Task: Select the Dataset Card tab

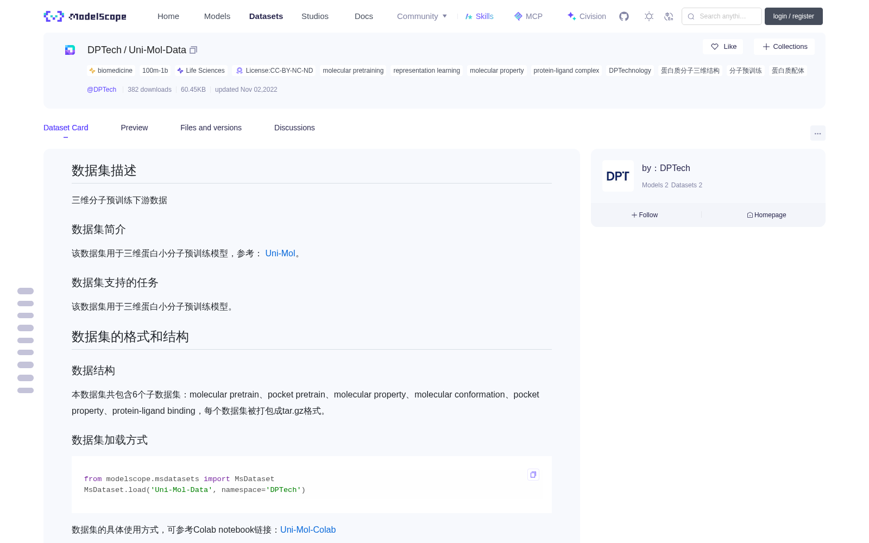Action: click(66, 128)
